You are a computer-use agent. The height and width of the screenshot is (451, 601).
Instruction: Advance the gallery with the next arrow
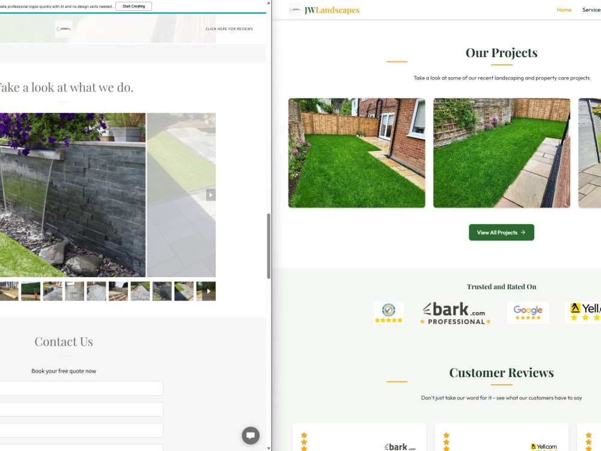tap(210, 195)
